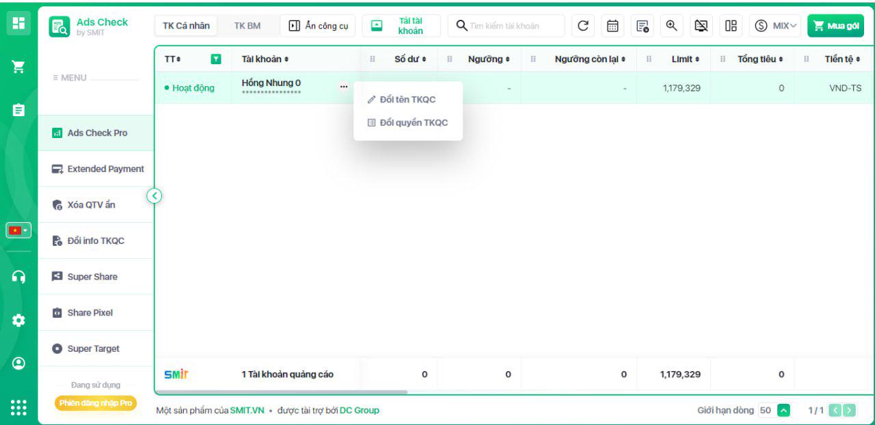The height and width of the screenshot is (425, 875).
Task: Open the shopping cart in left sidebar
Action: 18,66
